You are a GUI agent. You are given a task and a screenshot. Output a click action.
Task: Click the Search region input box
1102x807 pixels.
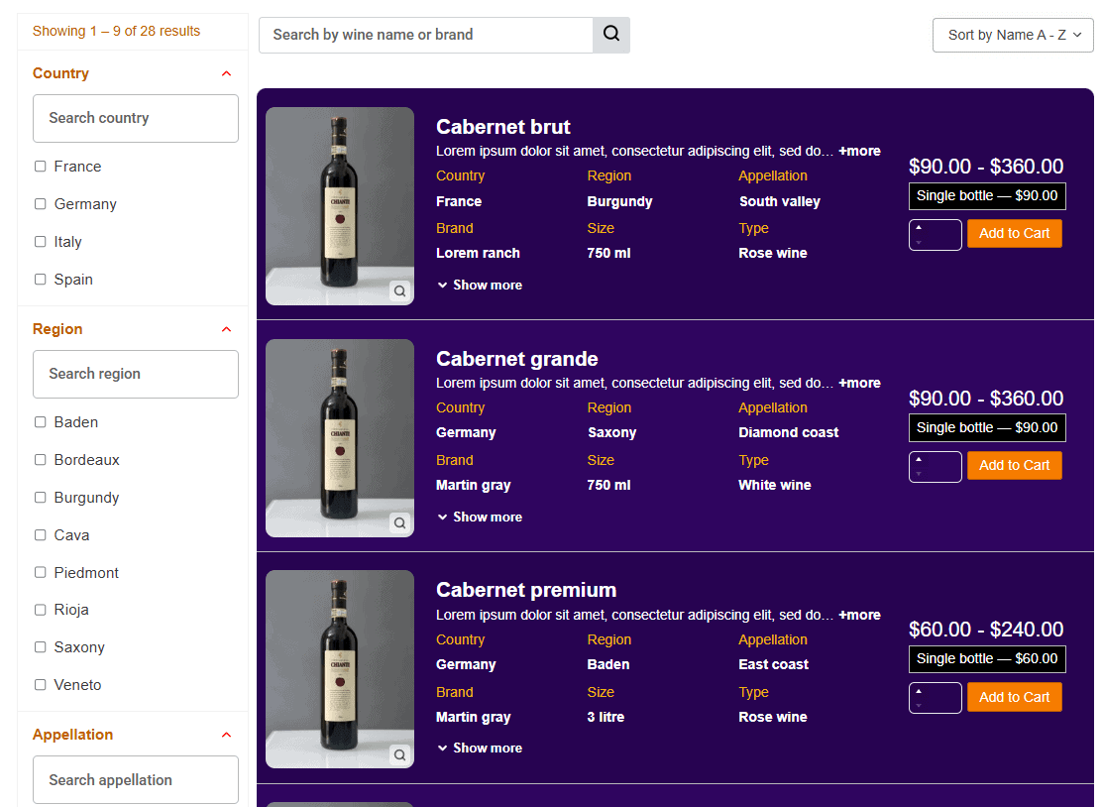click(136, 374)
